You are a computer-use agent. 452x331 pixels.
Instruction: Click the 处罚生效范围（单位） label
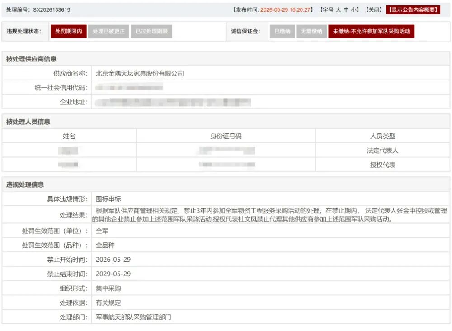pyautogui.click(x=55, y=231)
